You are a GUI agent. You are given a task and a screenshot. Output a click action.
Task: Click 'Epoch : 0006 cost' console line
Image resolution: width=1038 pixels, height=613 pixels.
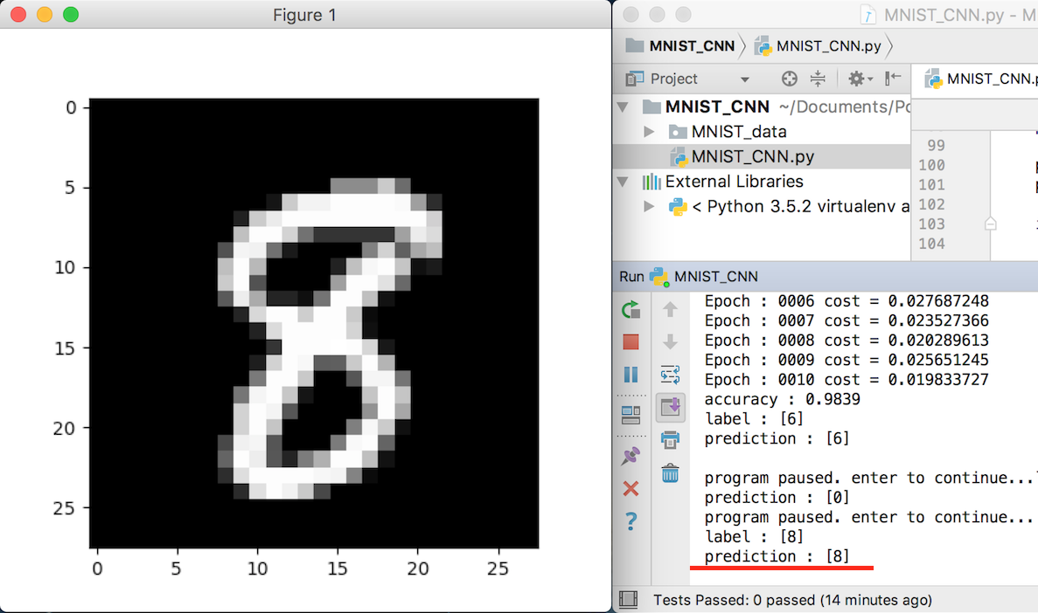click(x=846, y=301)
